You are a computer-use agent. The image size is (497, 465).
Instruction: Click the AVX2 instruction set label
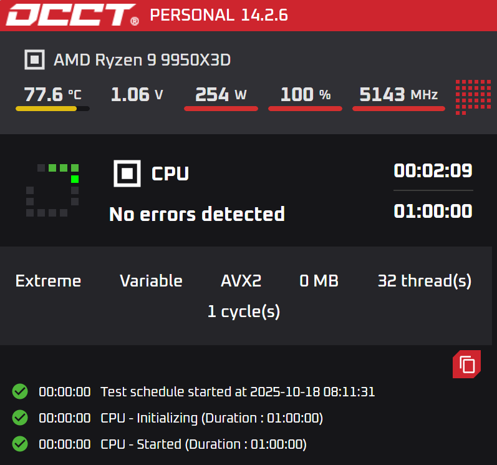tap(241, 281)
